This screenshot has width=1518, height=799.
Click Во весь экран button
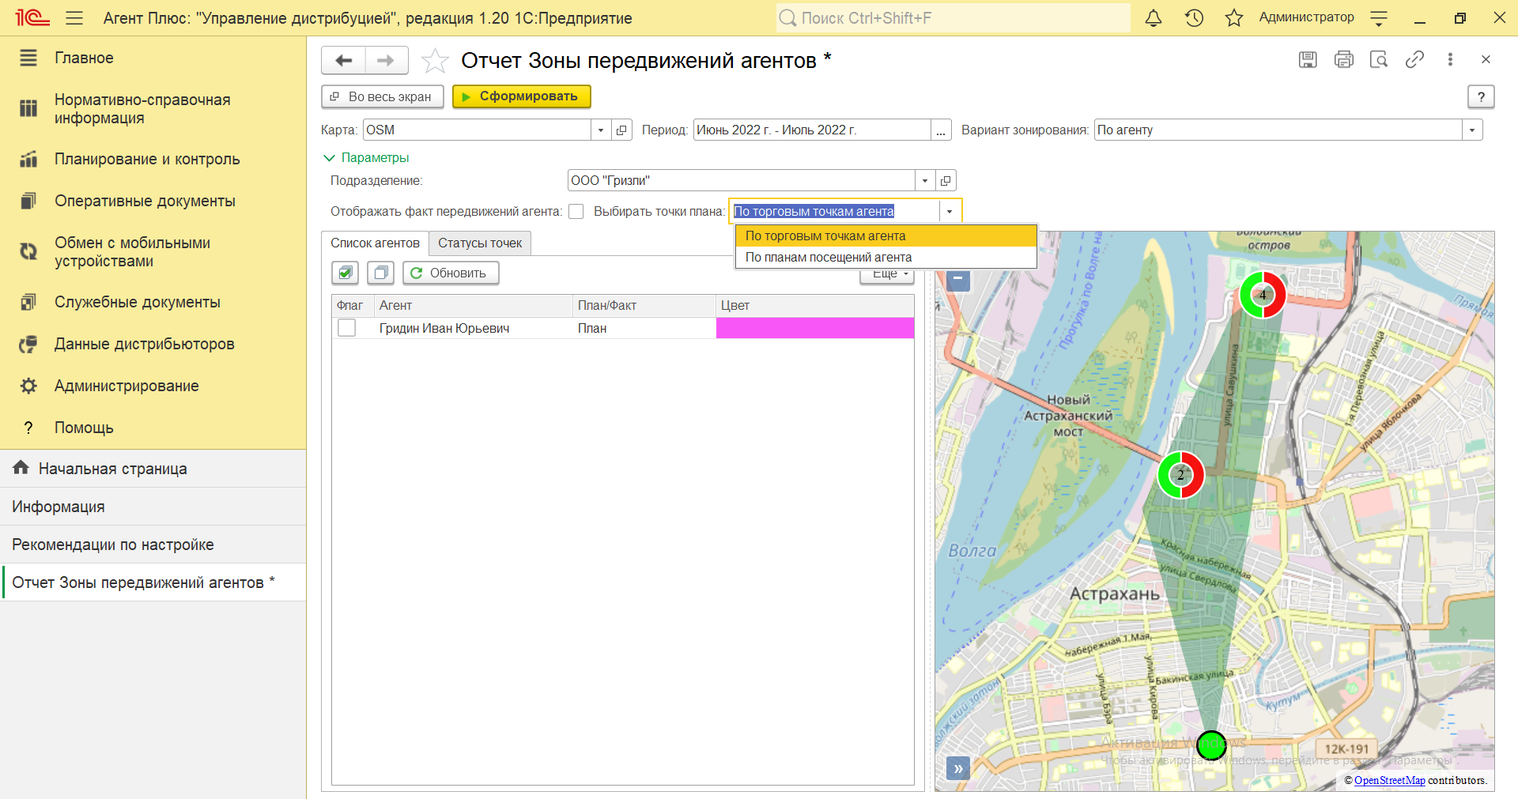[x=383, y=96]
